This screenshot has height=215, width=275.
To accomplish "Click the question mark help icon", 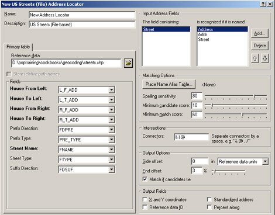I will (x=263, y=4).
